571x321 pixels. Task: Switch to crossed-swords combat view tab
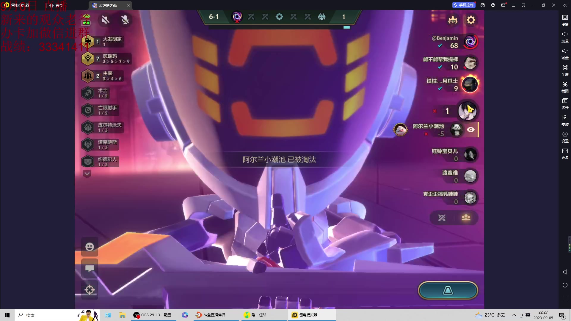pyautogui.click(x=442, y=218)
